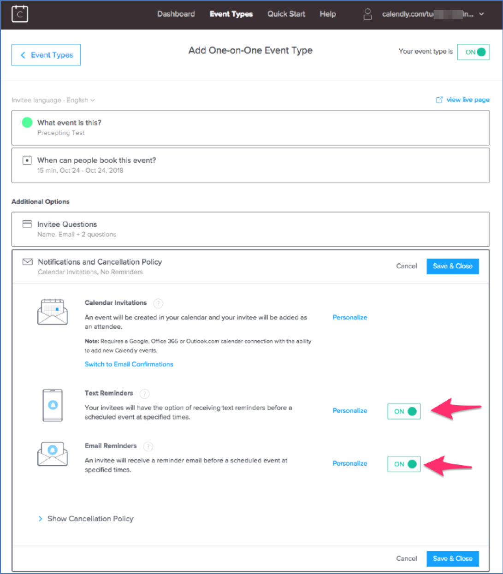The image size is (503, 574).
Task: Click the Invitee Questions card icon
Action: coord(27,225)
